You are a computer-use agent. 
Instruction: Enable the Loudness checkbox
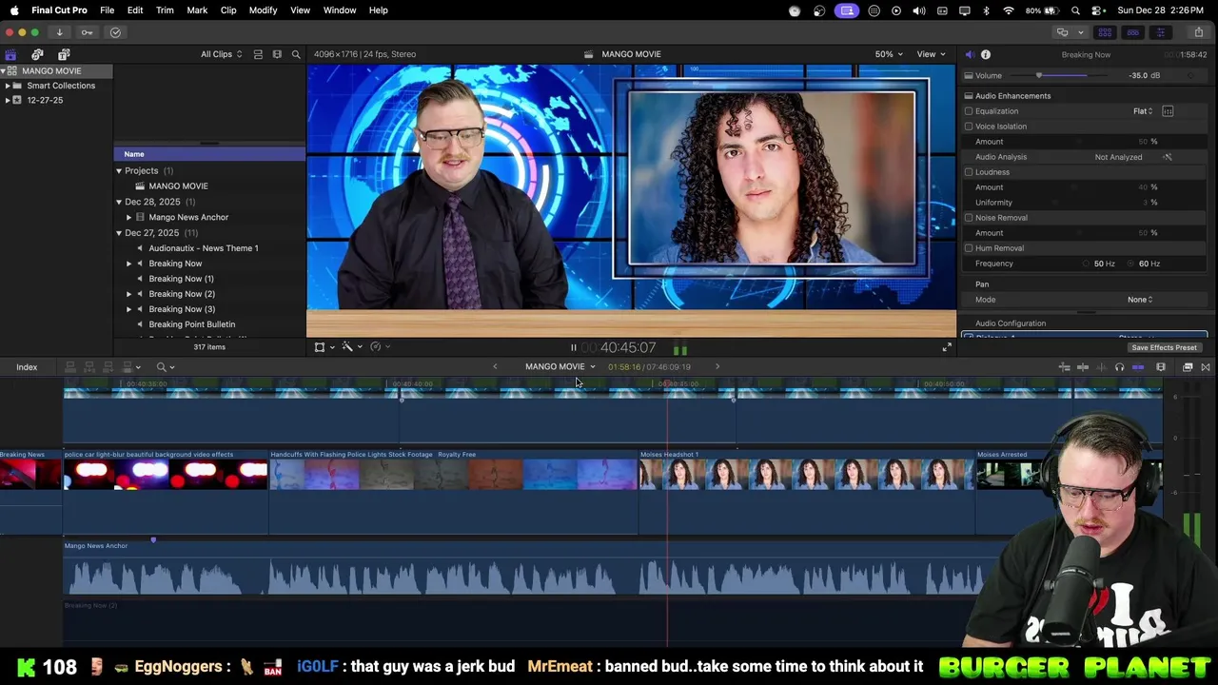pyautogui.click(x=969, y=172)
